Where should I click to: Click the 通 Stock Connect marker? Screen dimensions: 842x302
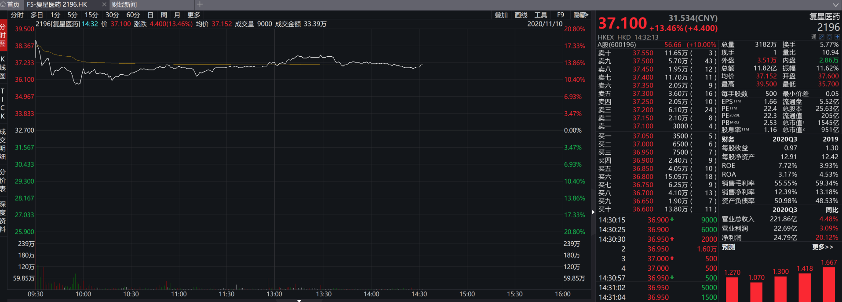(814, 37)
